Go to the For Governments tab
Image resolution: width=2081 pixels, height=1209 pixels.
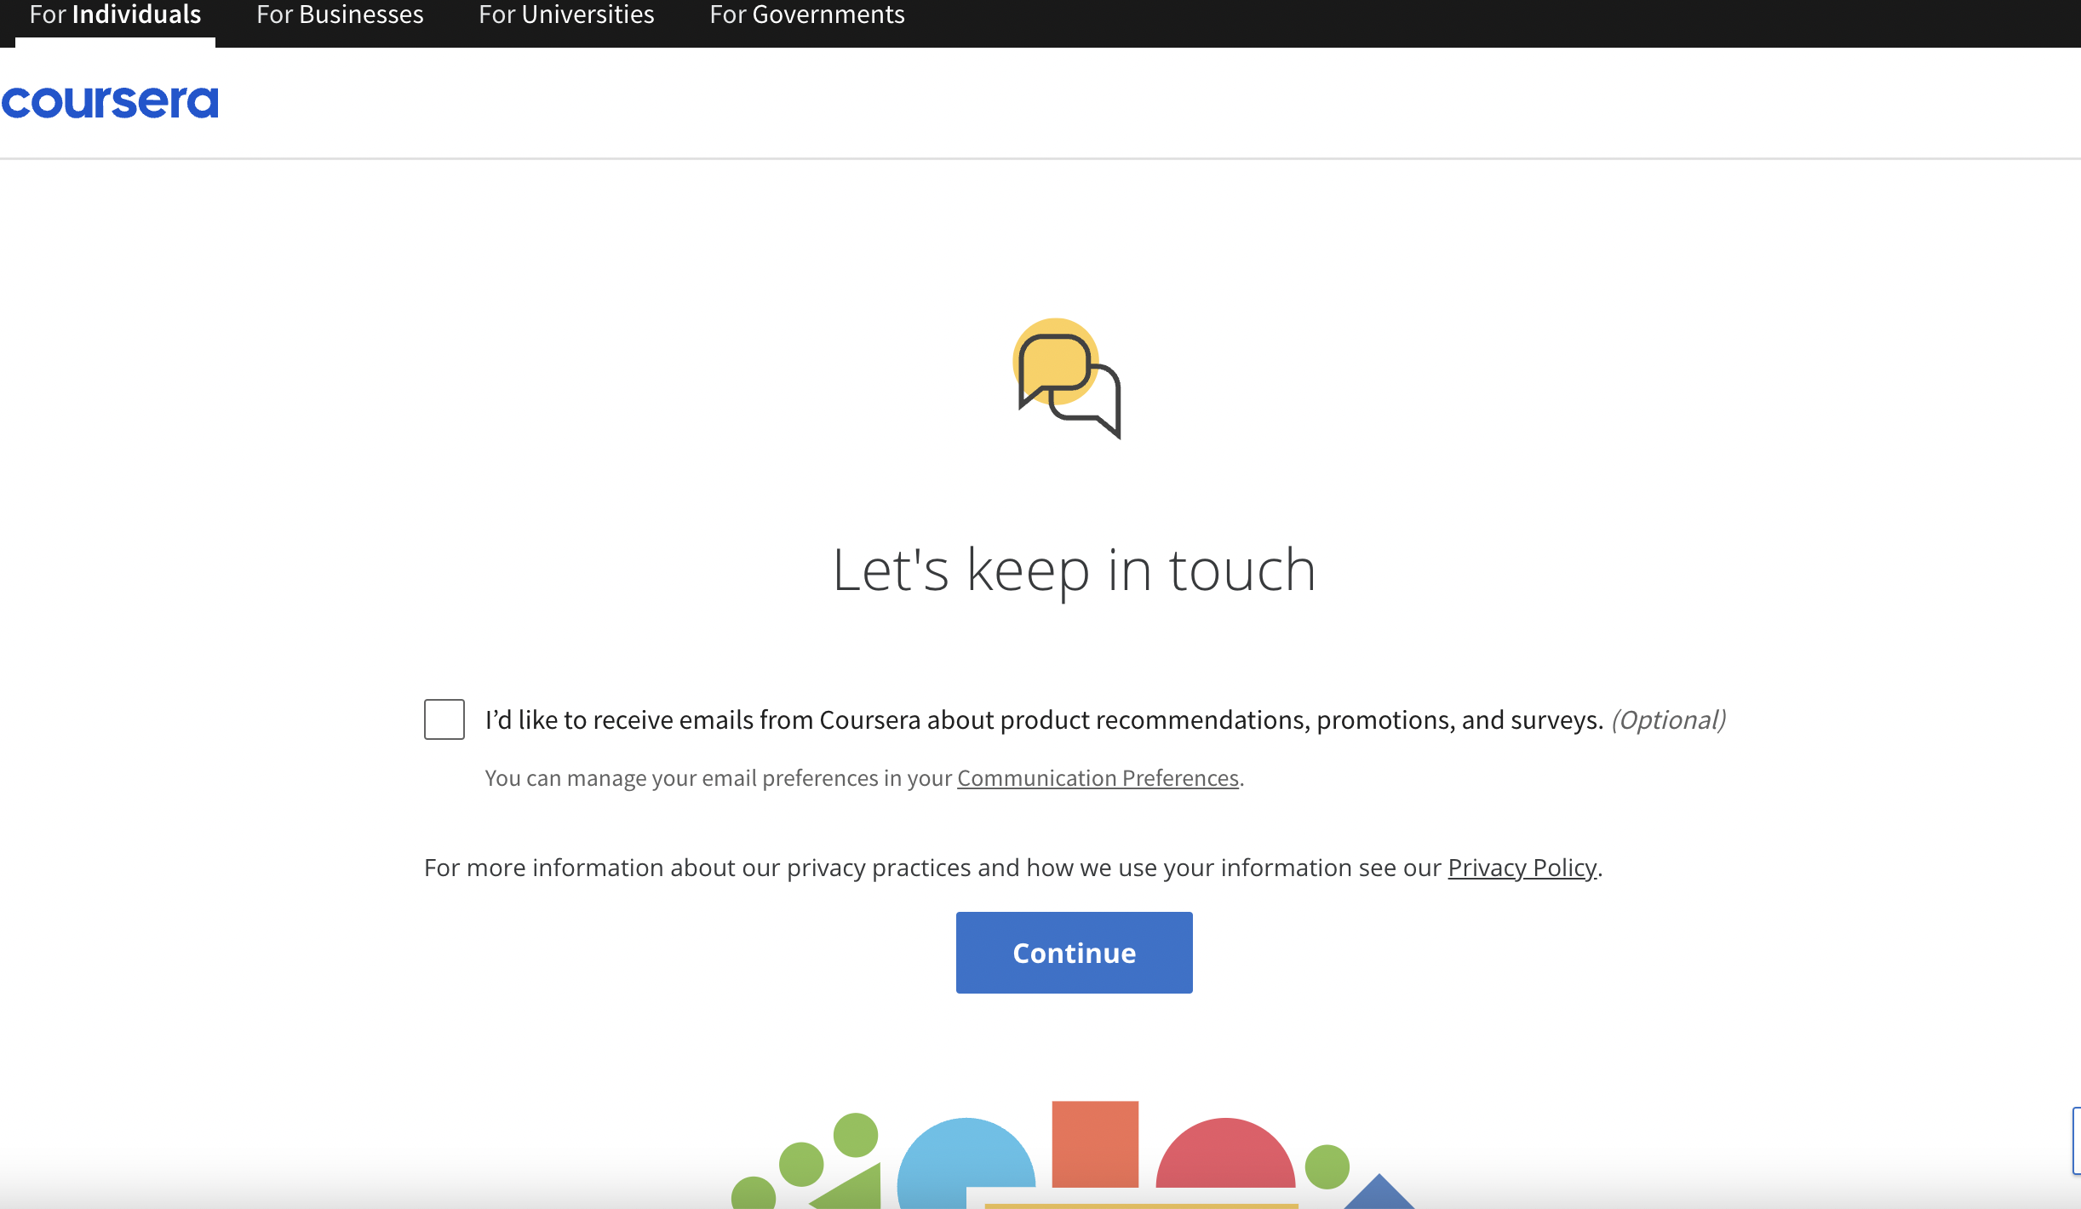(x=806, y=15)
